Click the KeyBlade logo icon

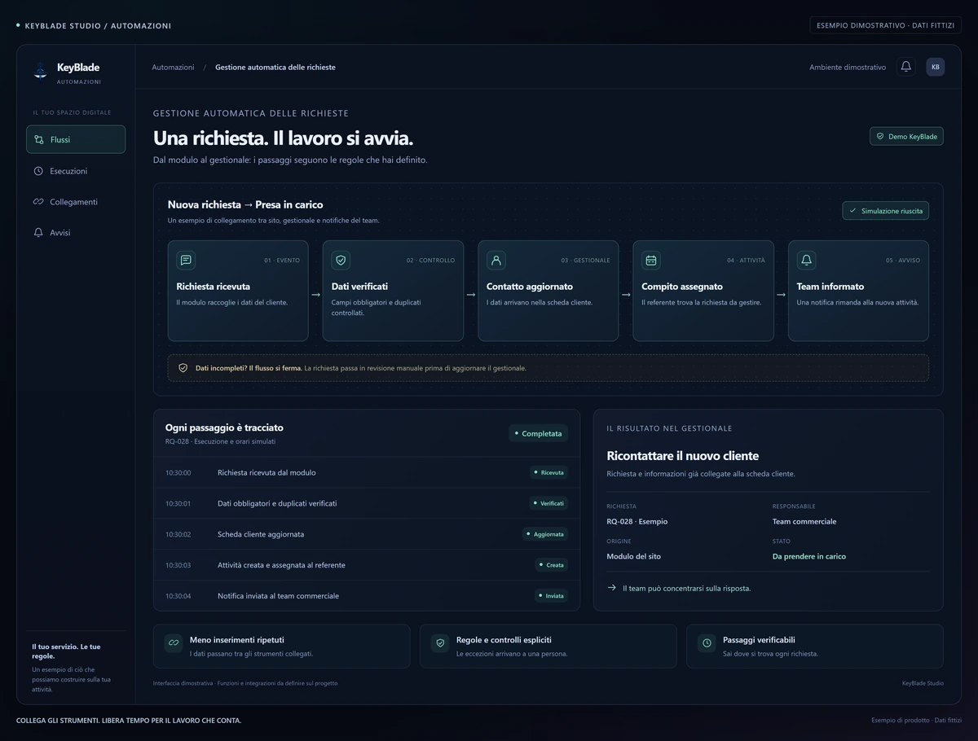point(40,72)
